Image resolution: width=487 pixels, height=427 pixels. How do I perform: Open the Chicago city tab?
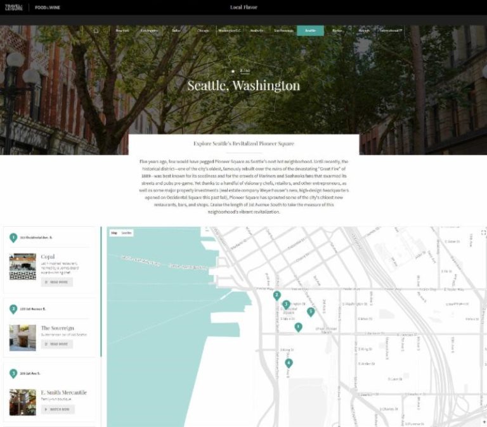click(203, 30)
